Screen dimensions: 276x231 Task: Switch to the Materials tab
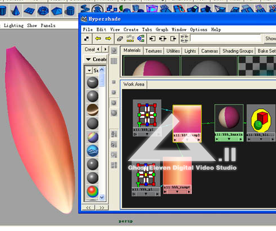[132, 50]
